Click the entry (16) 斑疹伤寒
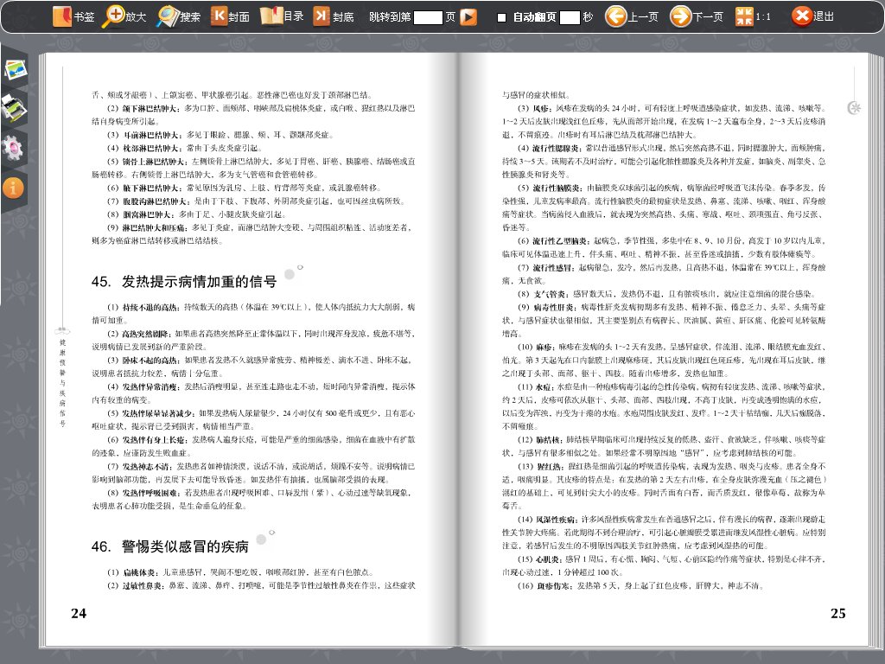The height and width of the screenshot is (664, 885). [x=544, y=585]
